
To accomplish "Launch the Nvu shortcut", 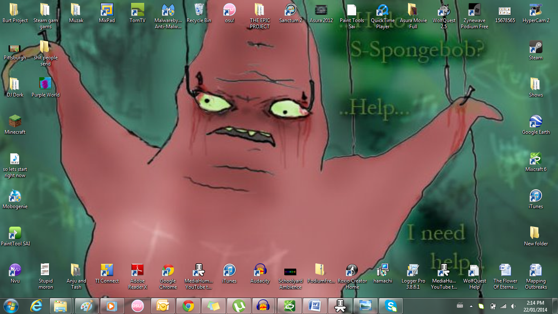I will 15,274.
